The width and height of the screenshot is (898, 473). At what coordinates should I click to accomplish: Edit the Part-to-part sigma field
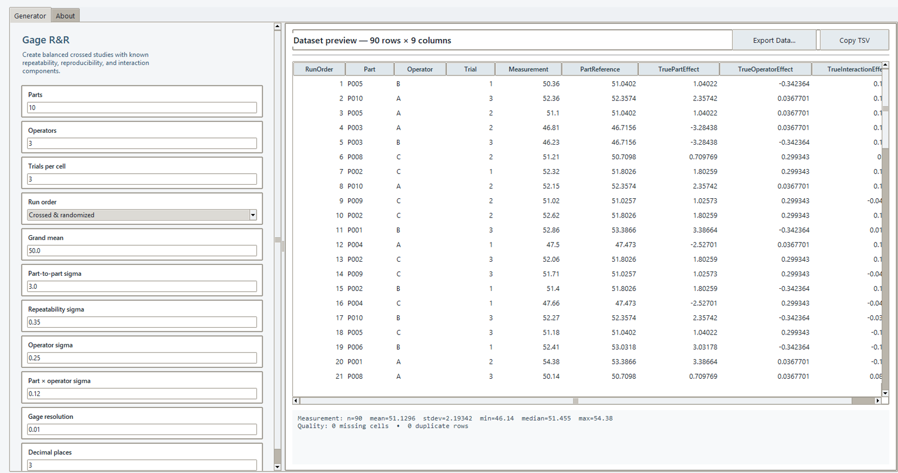pos(142,286)
